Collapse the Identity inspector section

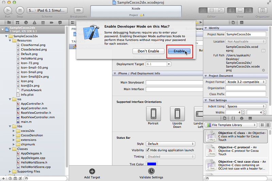pyautogui.click(x=206, y=28)
